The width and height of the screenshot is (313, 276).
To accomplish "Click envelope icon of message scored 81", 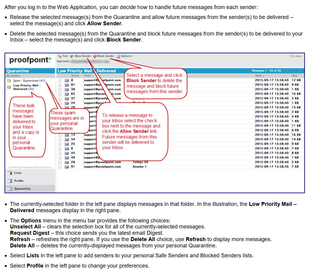I will [x=67, y=85].
